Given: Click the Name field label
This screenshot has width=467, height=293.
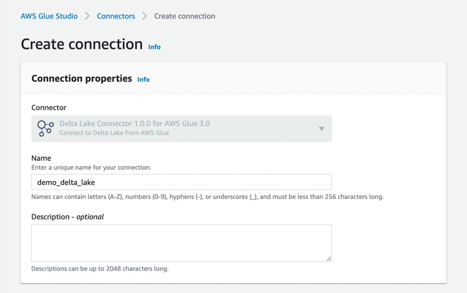Looking at the screenshot, I should (x=41, y=158).
